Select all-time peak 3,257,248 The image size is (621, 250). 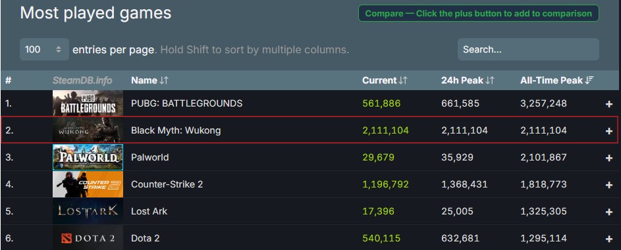click(x=543, y=103)
